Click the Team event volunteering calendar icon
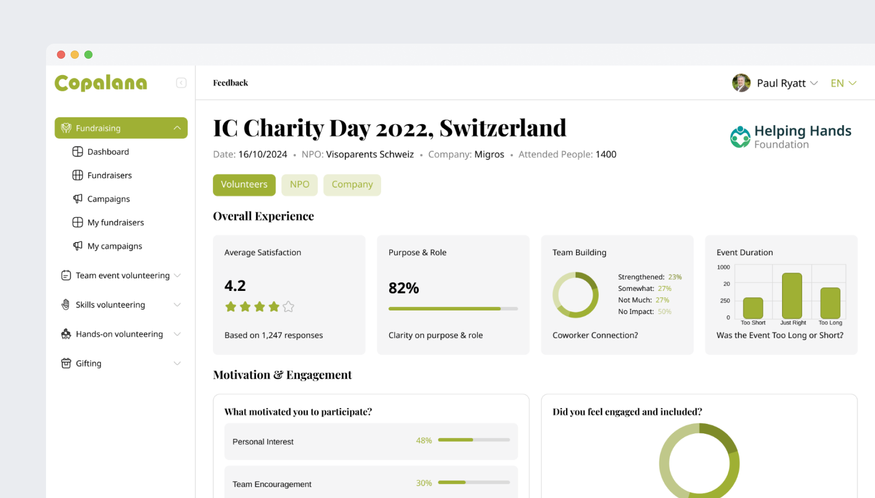The width and height of the screenshot is (875, 498). pyautogui.click(x=66, y=275)
